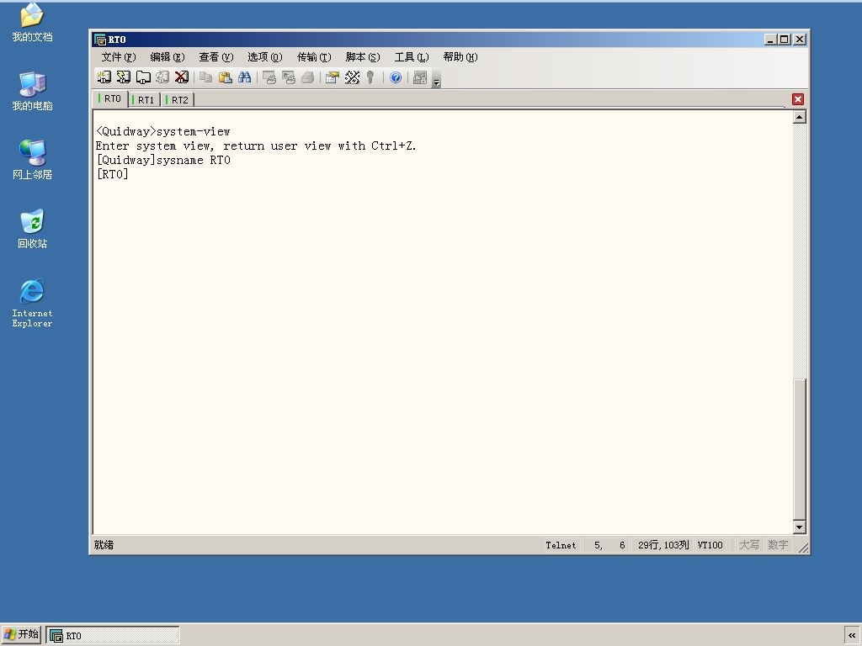Open the 工具(L) menu

[x=411, y=57]
